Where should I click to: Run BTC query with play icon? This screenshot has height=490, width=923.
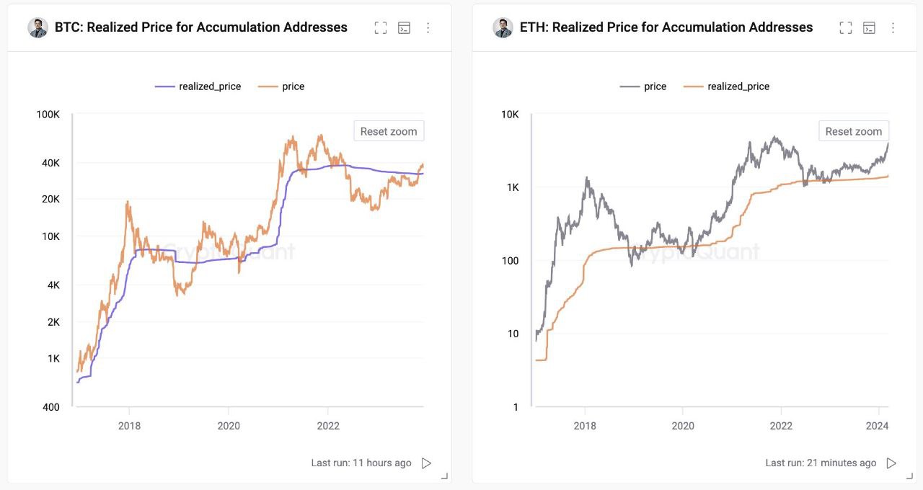(426, 463)
